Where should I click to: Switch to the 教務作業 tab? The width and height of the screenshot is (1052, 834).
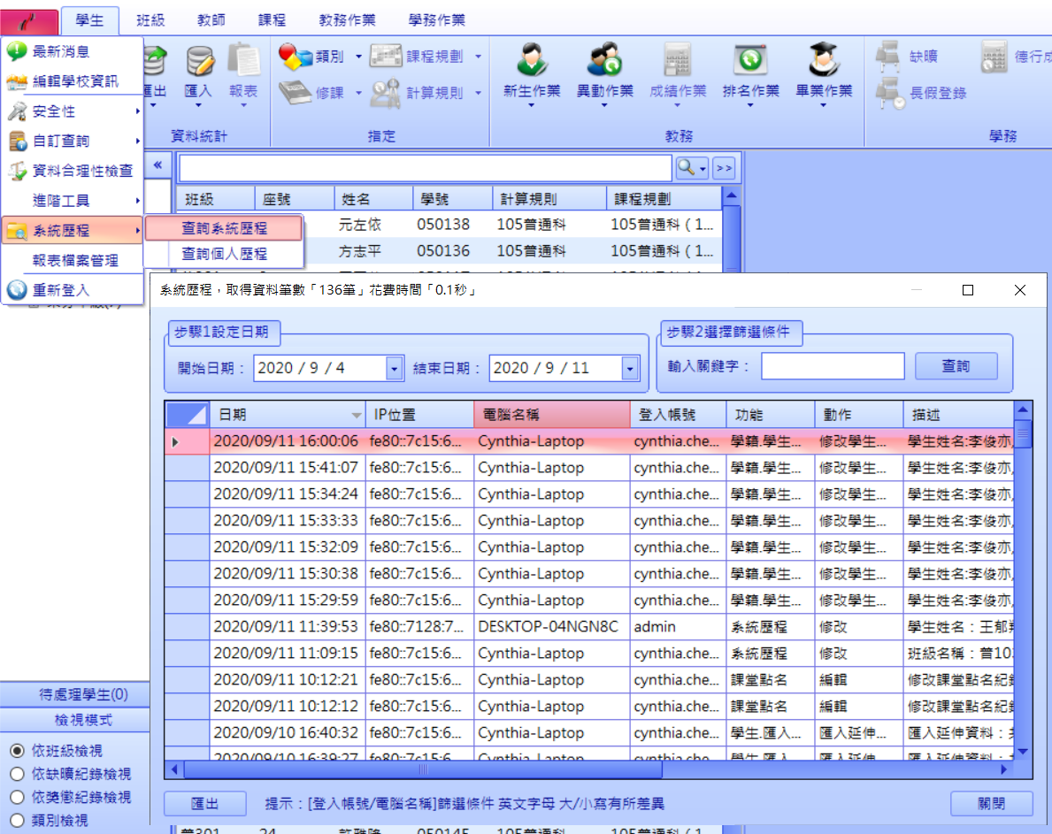tap(347, 20)
